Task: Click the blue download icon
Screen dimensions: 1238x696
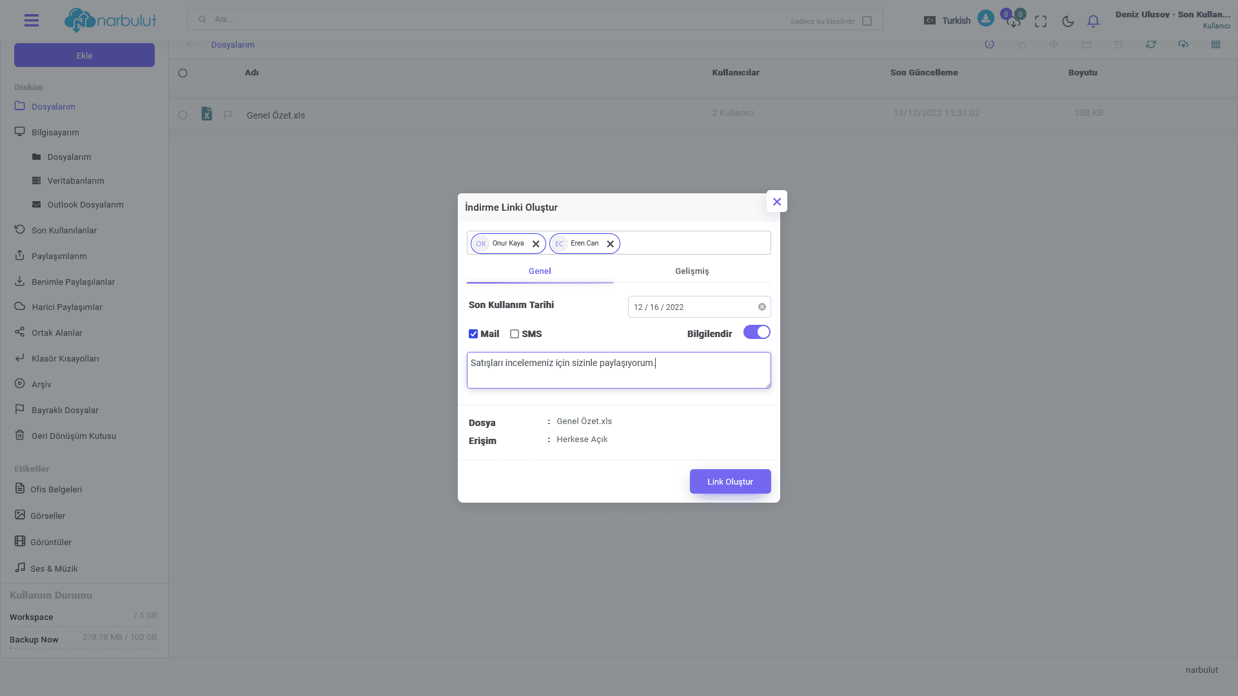Action: [x=985, y=19]
